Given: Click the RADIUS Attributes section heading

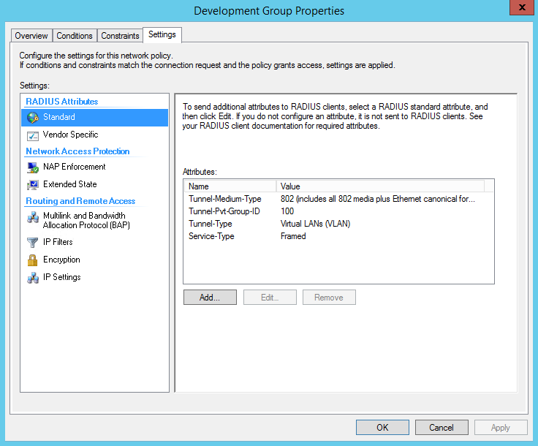Looking at the screenshot, I should [61, 102].
